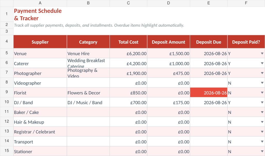Click the Deposit Due header cell

[209, 42]
